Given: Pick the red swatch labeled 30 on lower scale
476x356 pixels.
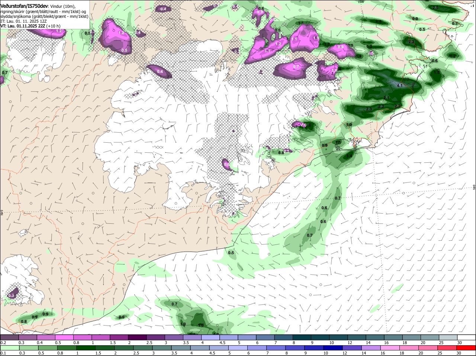Looking at the screenshot, I should point(466,348).
